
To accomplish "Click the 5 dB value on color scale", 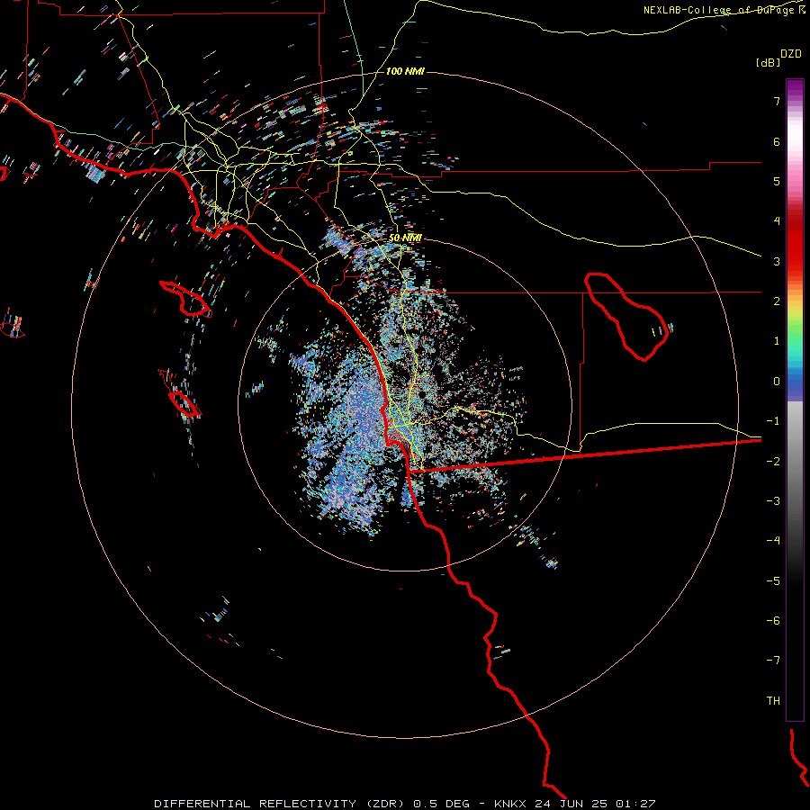I will pos(777,181).
